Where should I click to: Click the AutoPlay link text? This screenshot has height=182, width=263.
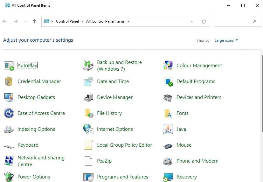point(27,65)
